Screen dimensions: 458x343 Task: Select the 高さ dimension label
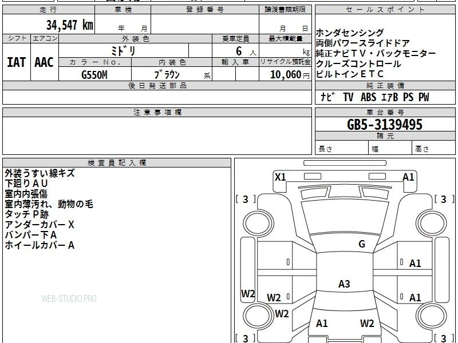(422, 149)
